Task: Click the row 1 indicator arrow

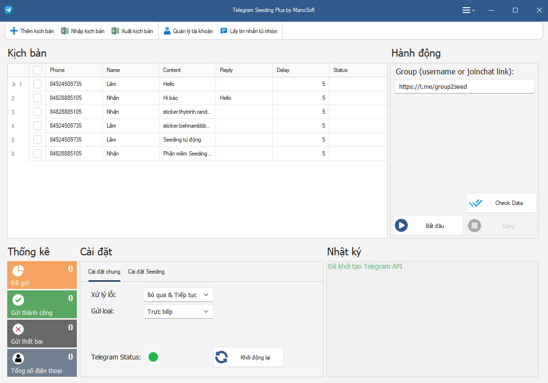Action: pyautogui.click(x=14, y=84)
